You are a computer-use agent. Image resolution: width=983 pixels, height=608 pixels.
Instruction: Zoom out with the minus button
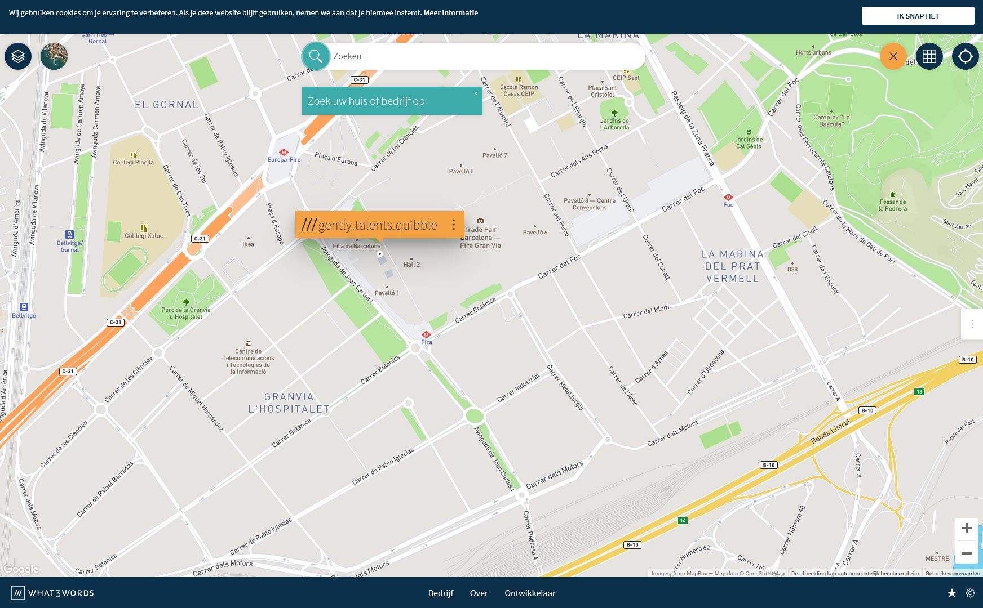967,553
